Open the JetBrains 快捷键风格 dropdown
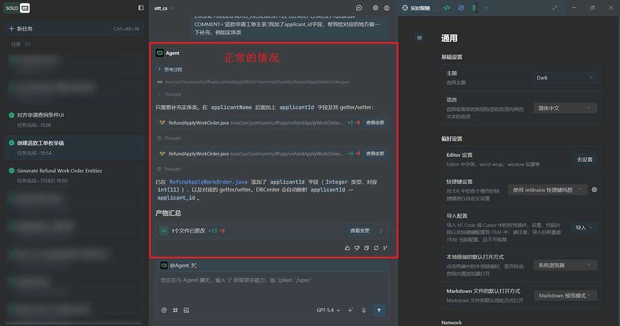Image resolution: width=620 pixels, height=326 pixels. click(x=547, y=190)
